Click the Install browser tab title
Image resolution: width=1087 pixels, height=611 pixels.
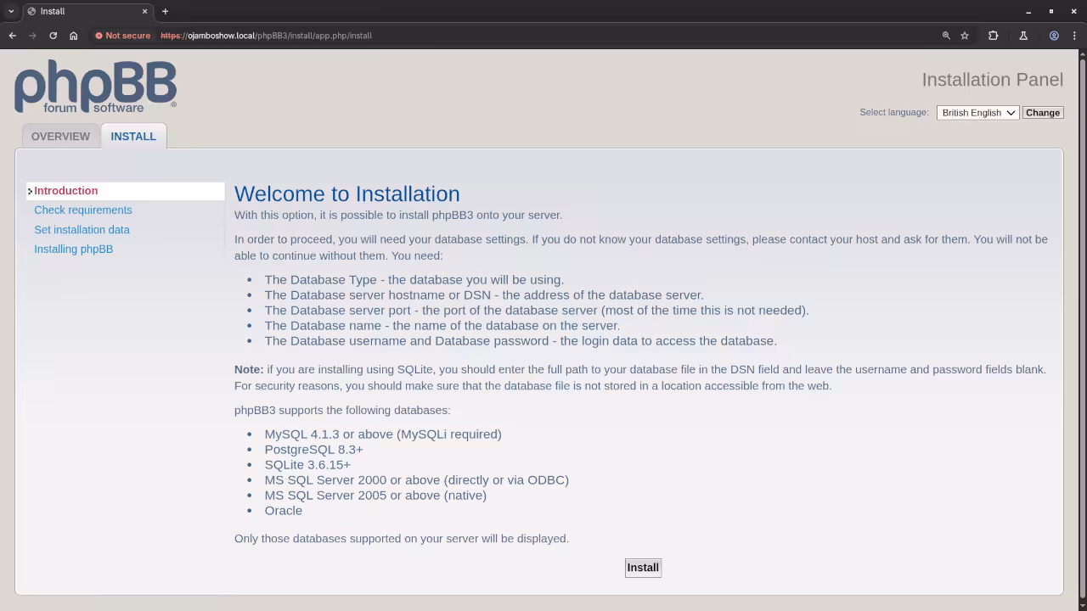pyautogui.click(x=53, y=11)
